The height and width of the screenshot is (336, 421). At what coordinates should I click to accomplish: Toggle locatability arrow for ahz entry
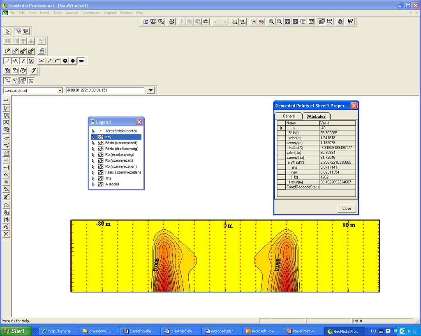93,178
